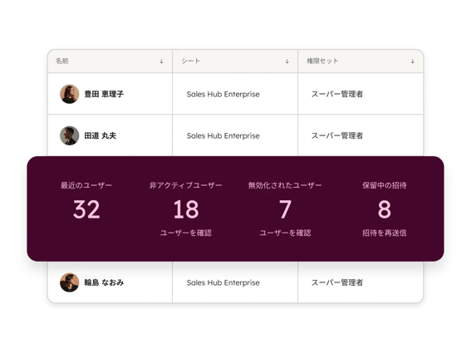
Task: Click スーパー管理者 in 輪島 なおみ's row
Action: [x=337, y=282]
